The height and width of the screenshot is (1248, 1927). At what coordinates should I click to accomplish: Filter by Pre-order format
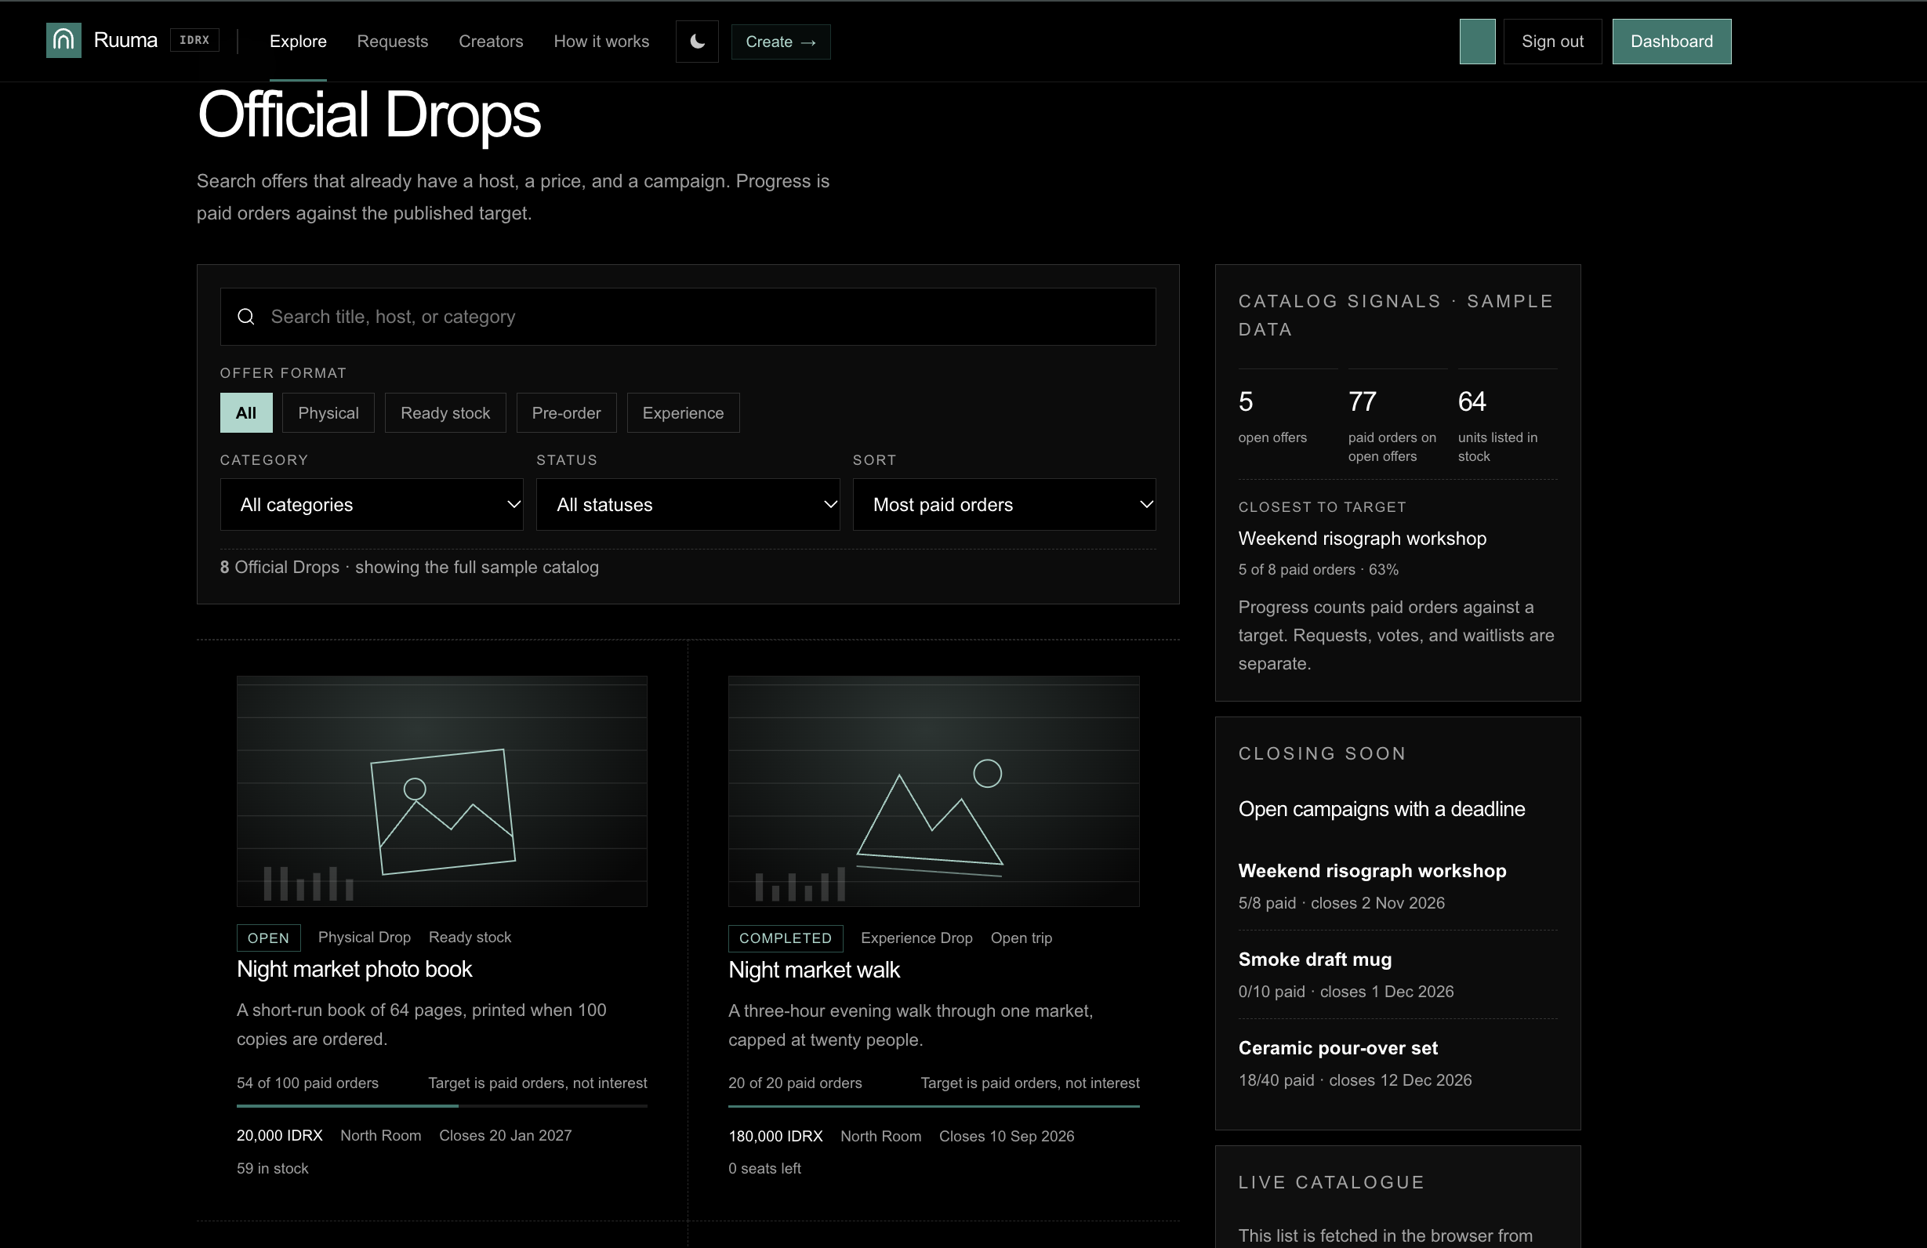566,413
